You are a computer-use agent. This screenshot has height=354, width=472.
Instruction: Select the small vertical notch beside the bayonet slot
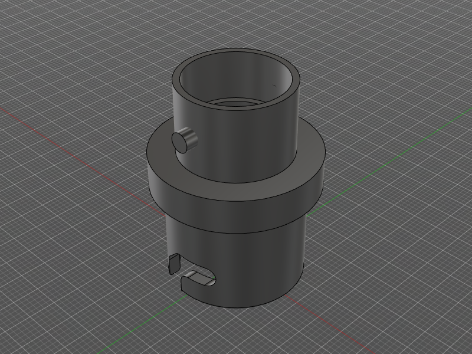pyautogui.click(x=174, y=264)
